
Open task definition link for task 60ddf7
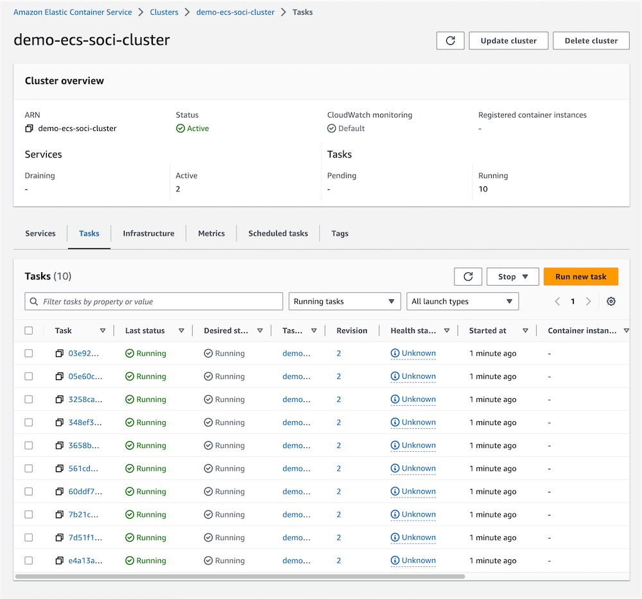point(297,491)
